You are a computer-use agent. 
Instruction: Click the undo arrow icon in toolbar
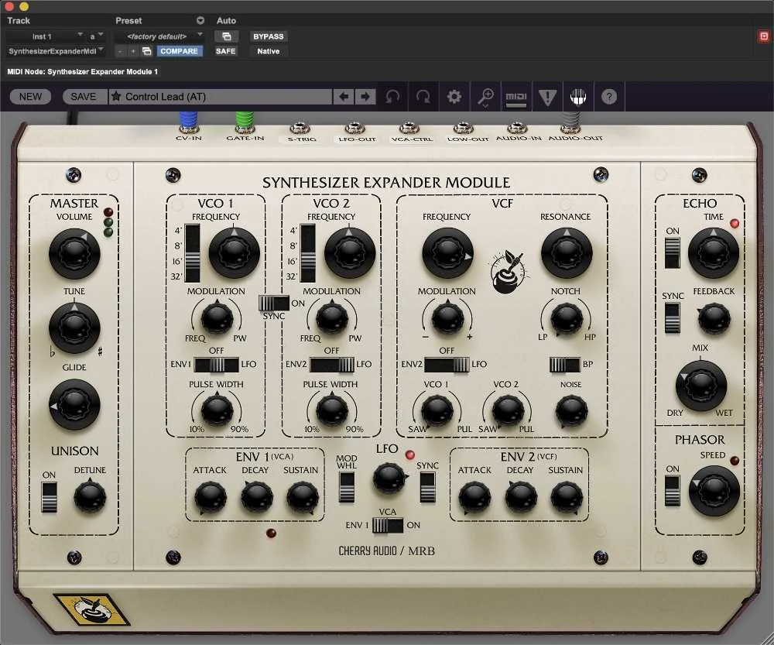point(392,96)
